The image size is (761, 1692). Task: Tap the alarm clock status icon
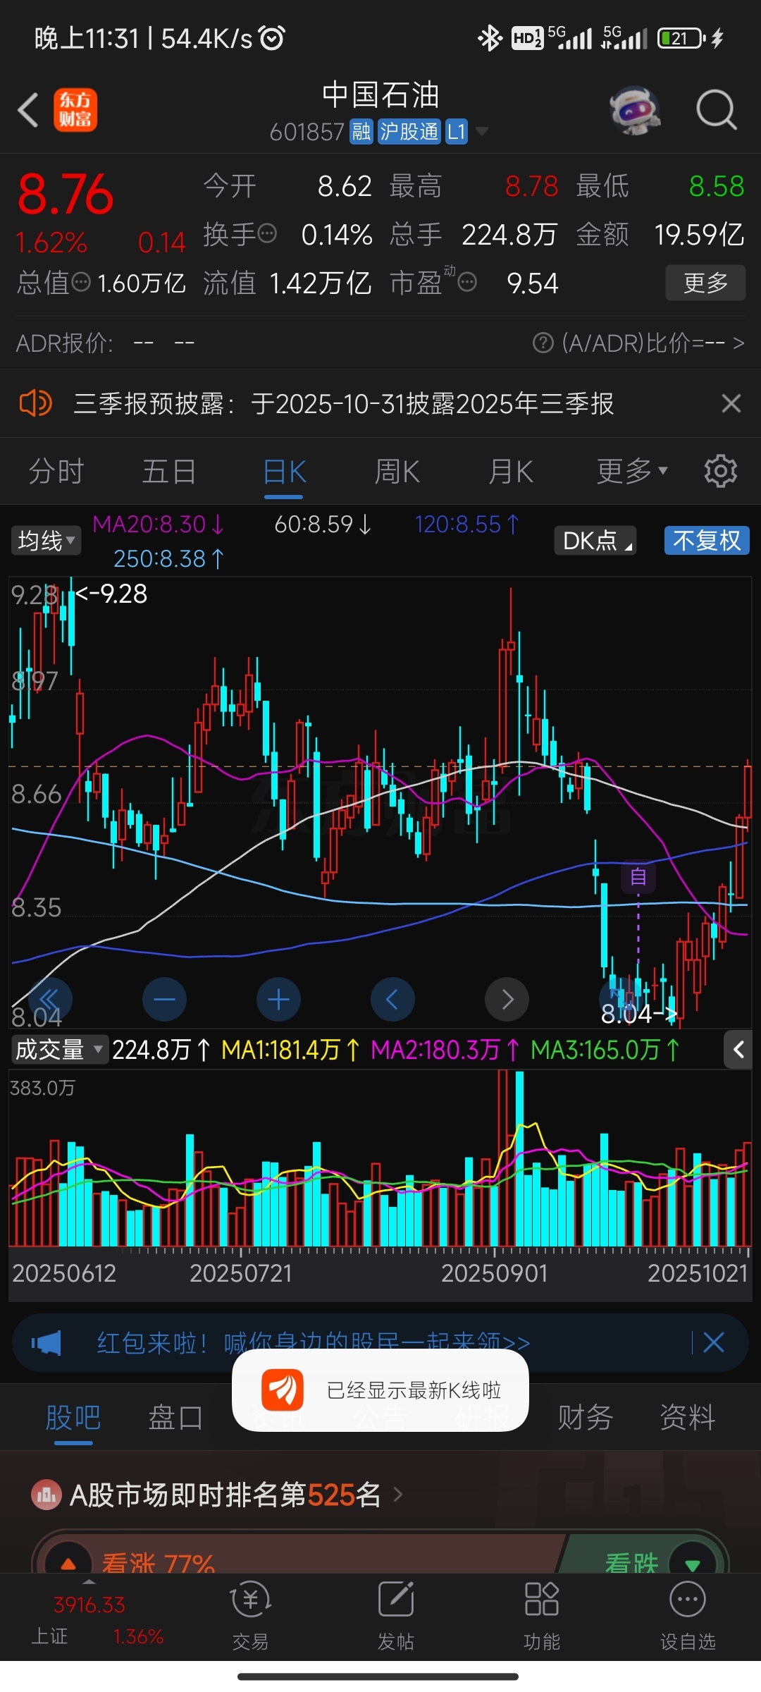point(272,38)
